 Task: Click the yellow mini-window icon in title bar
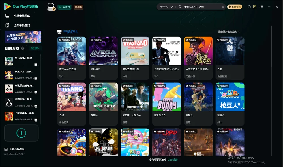click(x=255, y=7)
